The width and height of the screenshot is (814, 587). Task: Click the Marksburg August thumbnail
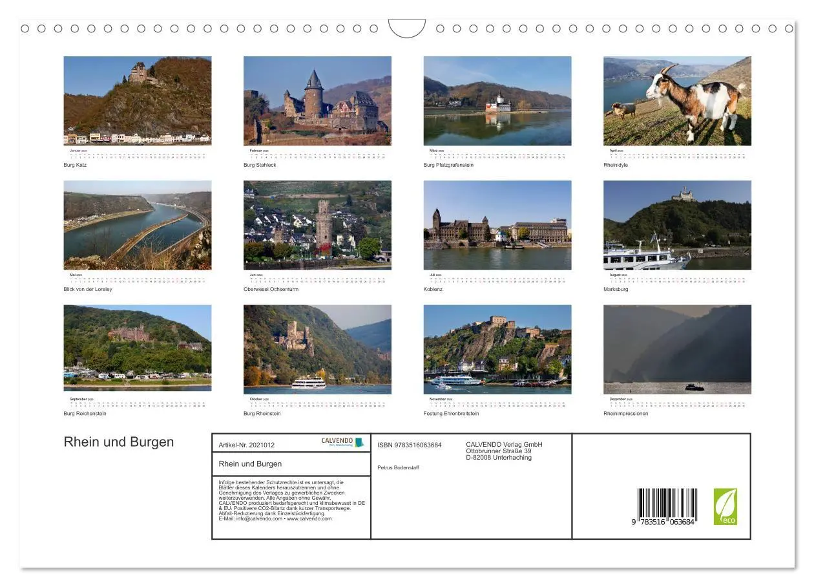point(678,225)
